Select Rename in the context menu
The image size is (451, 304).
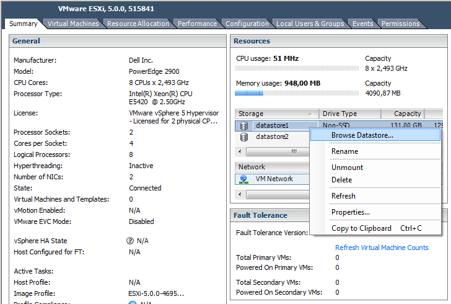(x=375, y=151)
